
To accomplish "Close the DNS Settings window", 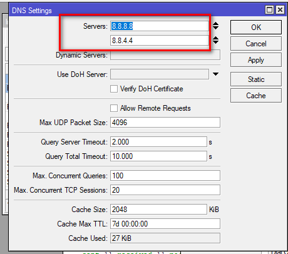I will point(280,10).
